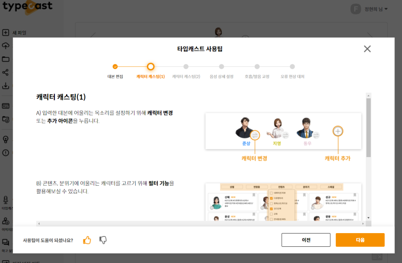
Task: Open the 정현희 님 account dropdown
Action: coord(376,9)
